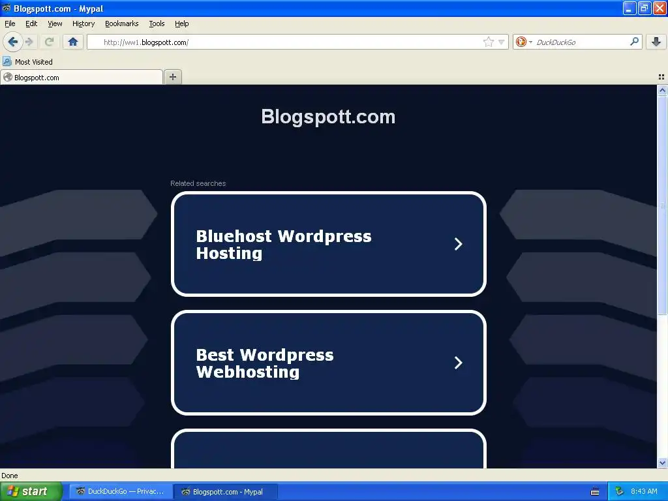Viewport: 668px width, 501px height.
Task: Open Best Wordpress Webhosting search result
Action: pyautogui.click(x=329, y=363)
